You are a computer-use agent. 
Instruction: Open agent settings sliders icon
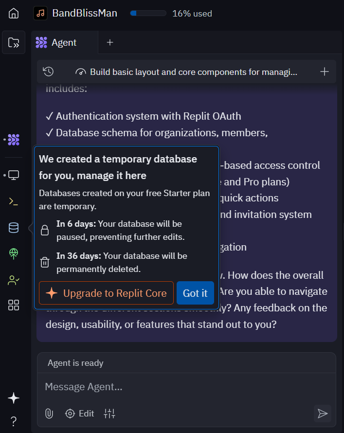point(109,414)
